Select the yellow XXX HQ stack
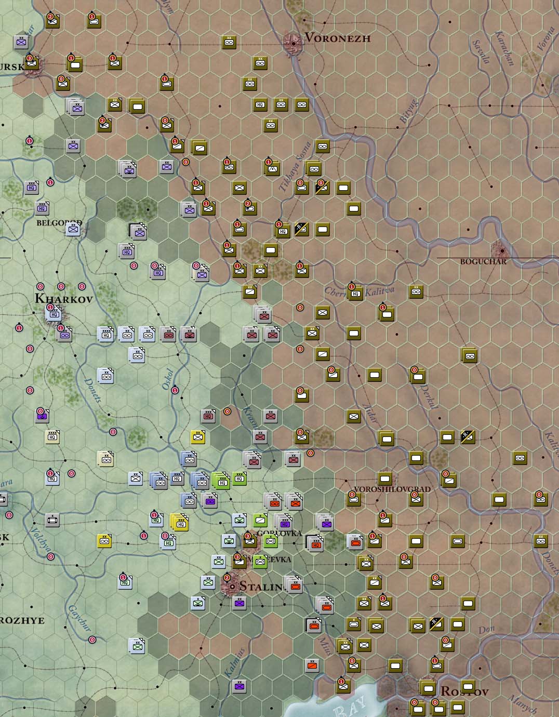The width and height of the screenshot is (559, 717). [179, 522]
